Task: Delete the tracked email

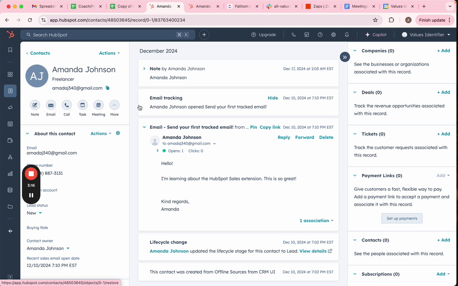Action: (x=326, y=137)
